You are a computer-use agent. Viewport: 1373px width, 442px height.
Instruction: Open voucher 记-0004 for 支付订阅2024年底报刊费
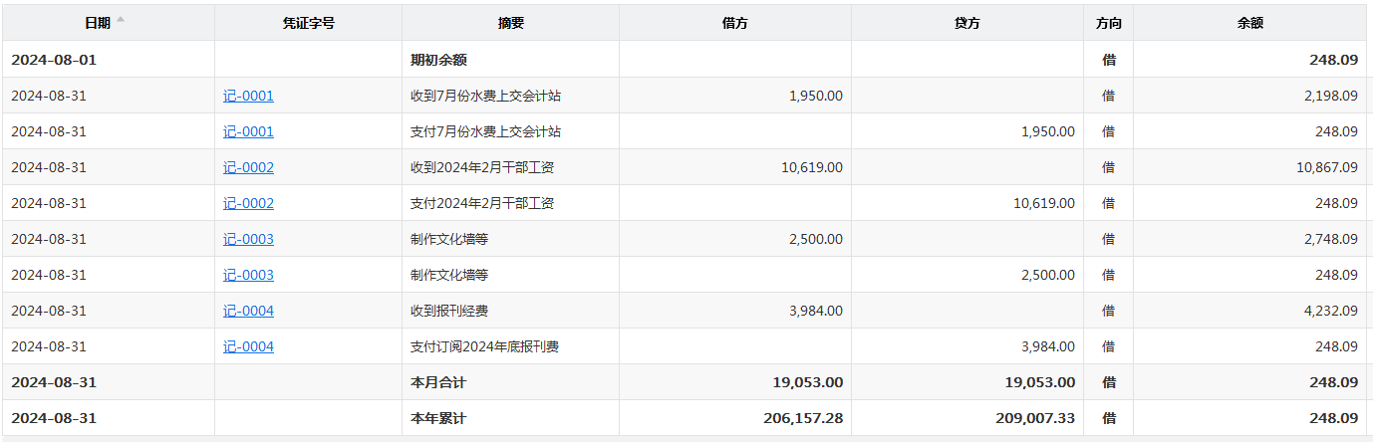(248, 346)
